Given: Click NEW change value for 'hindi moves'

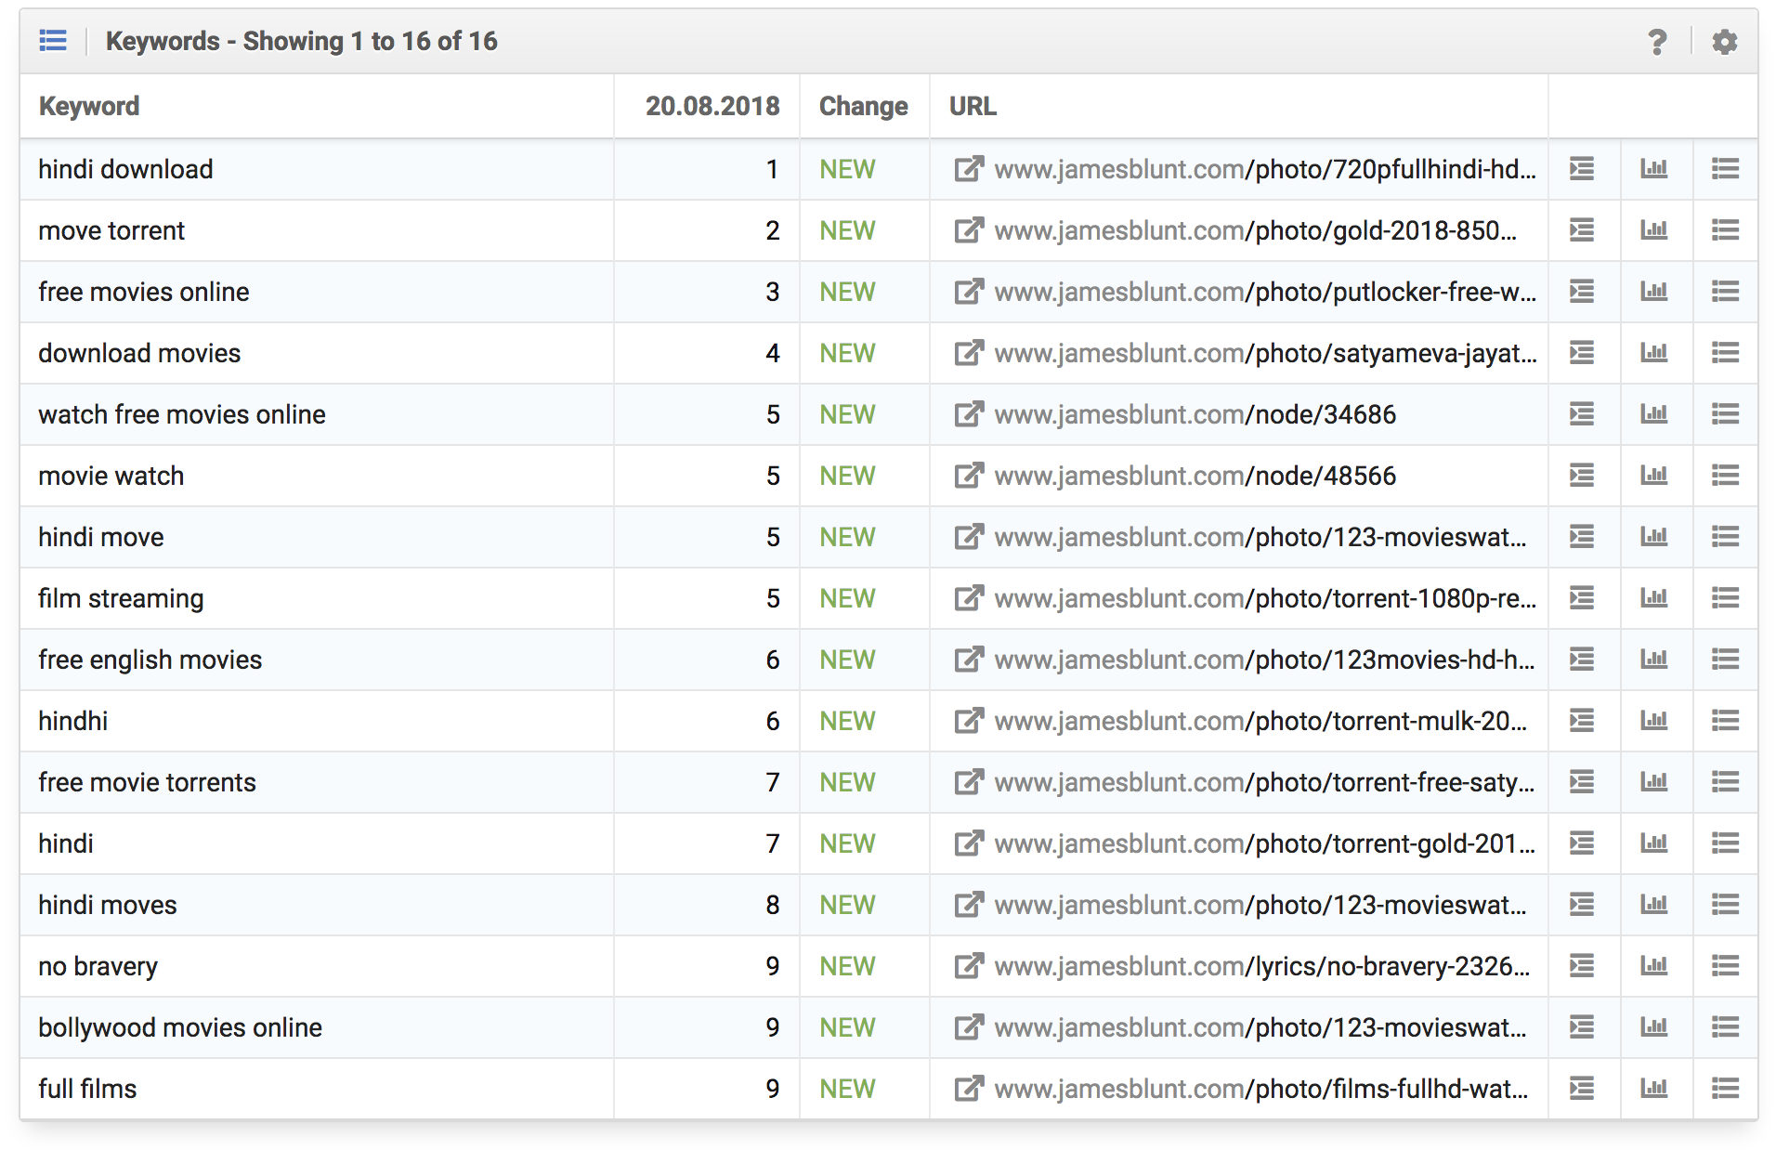Looking at the screenshot, I should tap(847, 905).
